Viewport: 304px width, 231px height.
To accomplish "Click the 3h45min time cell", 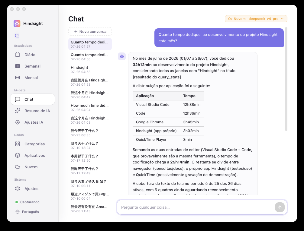I will tap(192, 122).
